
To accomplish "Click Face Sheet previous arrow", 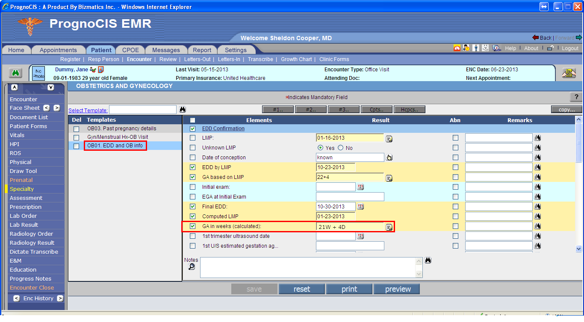I will pos(47,108).
